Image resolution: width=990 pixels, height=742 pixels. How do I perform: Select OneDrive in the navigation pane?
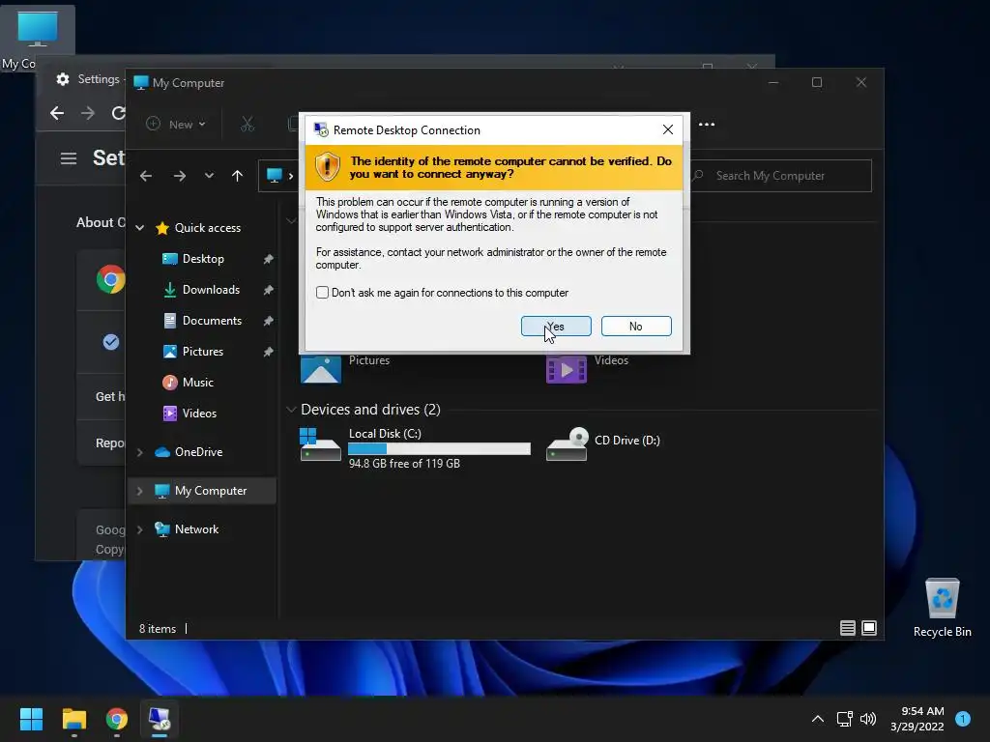click(189, 452)
